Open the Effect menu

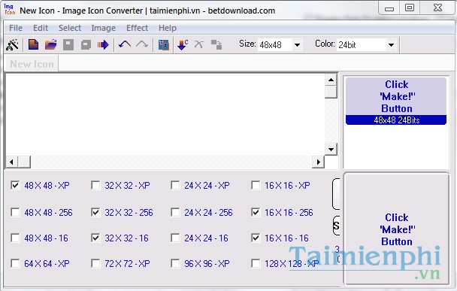pos(138,28)
